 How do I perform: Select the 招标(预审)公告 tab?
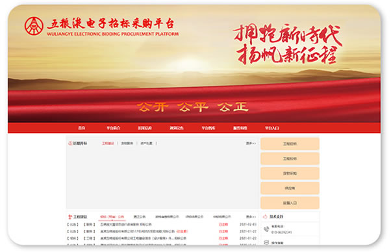click(112, 217)
